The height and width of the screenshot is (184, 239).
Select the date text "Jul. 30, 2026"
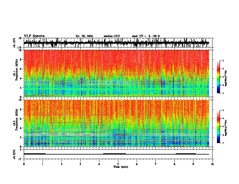(84, 36)
